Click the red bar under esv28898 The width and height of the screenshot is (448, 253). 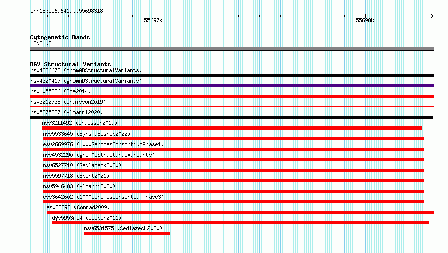[x=240, y=212]
